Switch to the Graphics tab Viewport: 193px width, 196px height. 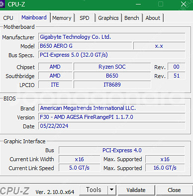(x=108, y=18)
